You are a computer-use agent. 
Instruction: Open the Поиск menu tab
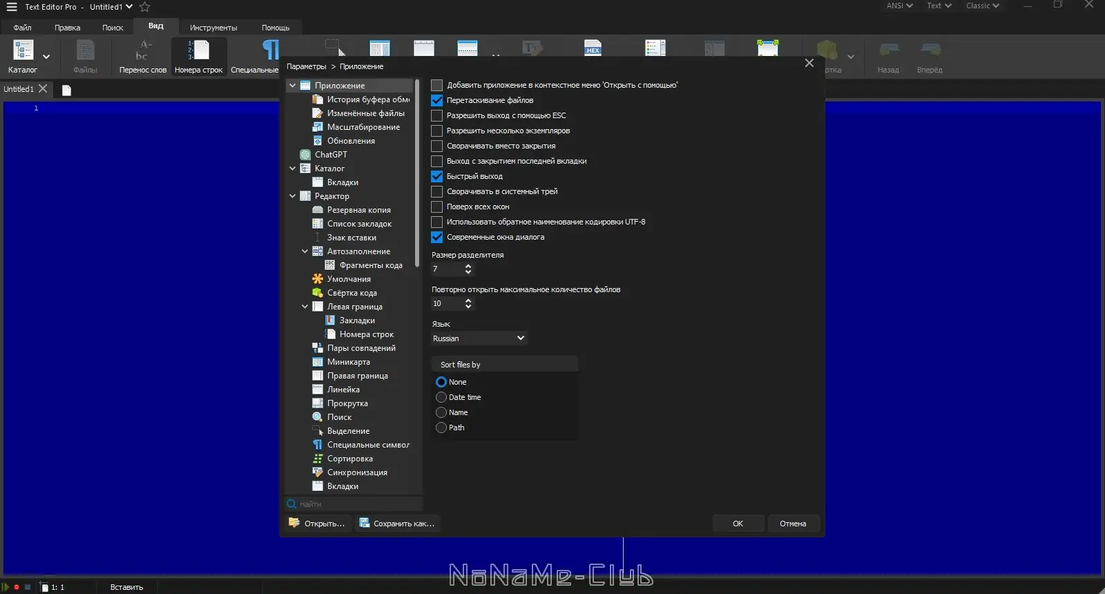(113, 28)
